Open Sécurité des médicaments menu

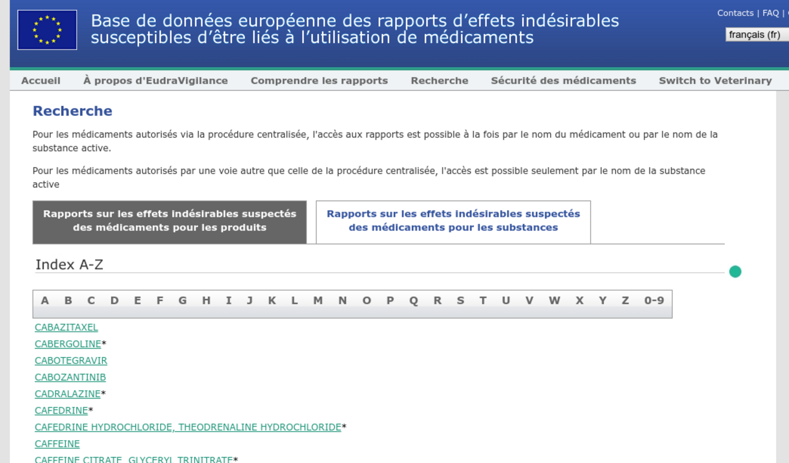point(563,81)
